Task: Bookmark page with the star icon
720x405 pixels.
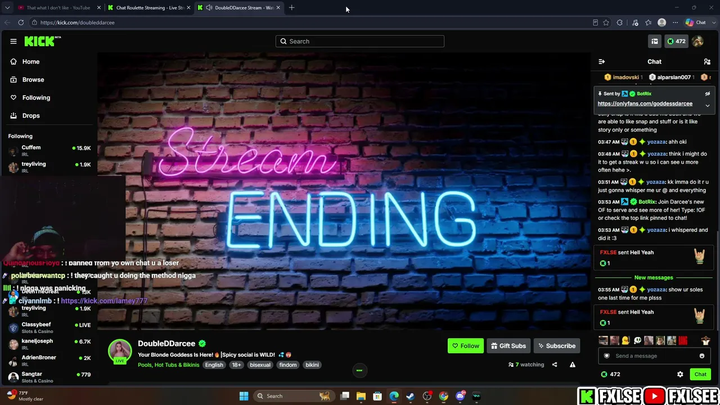Action: (x=606, y=22)
